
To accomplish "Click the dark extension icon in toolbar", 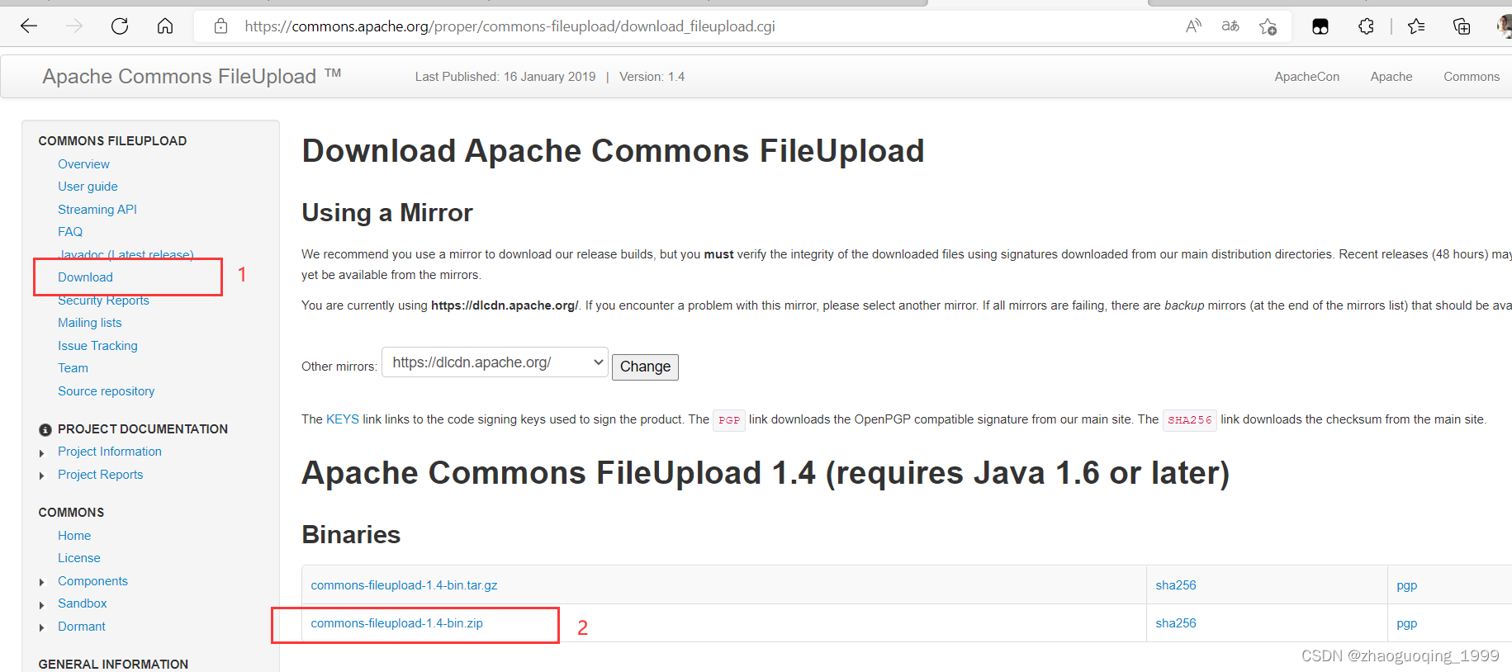I will click(1320, 26).
